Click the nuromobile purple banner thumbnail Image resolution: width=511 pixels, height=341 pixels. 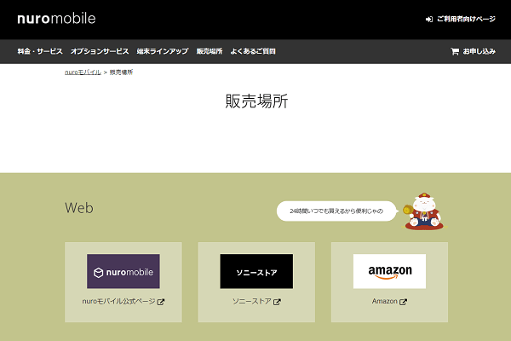click(123, 271)
